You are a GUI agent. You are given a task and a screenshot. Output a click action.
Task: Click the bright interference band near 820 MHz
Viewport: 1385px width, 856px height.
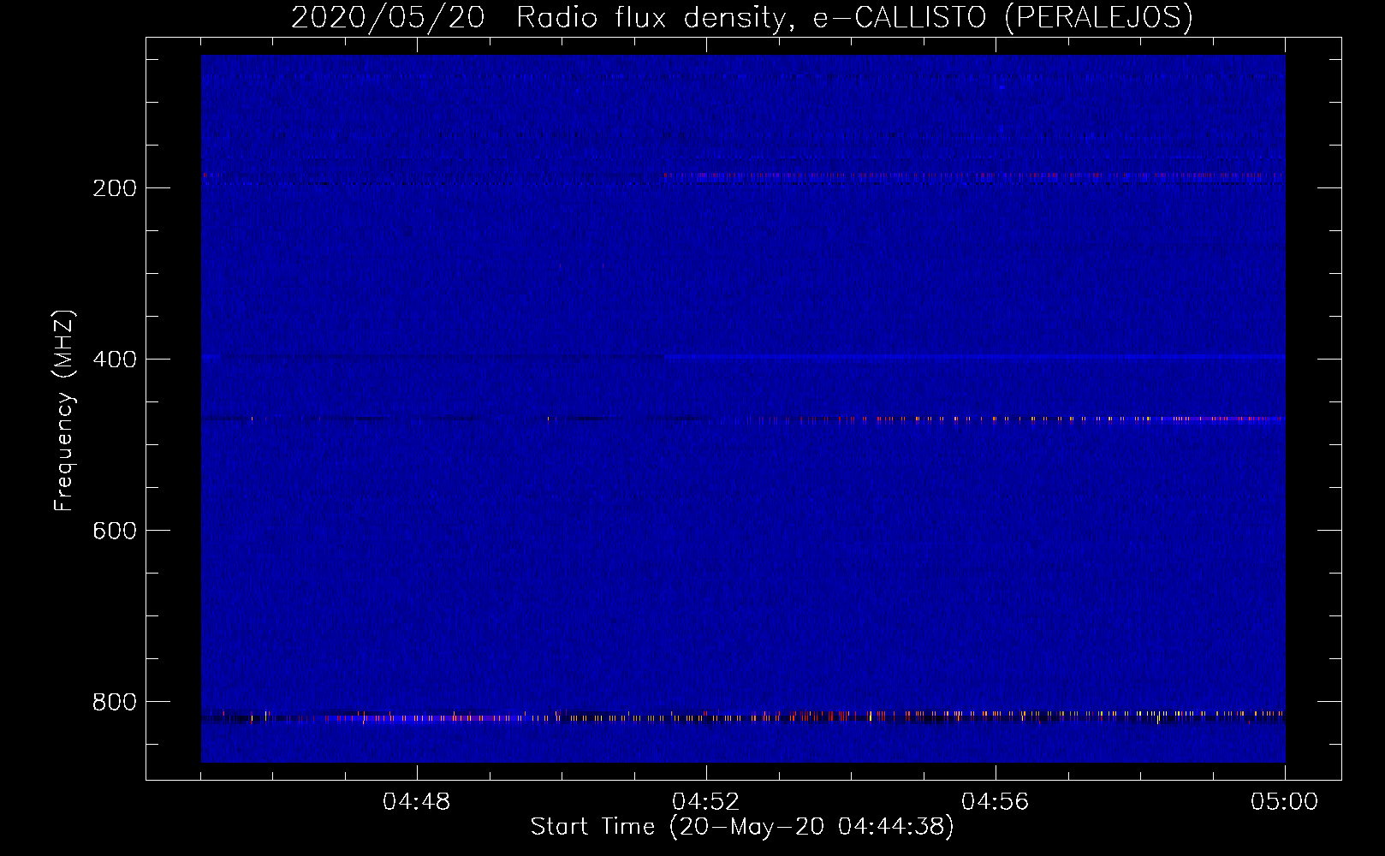tap(743, 716)
